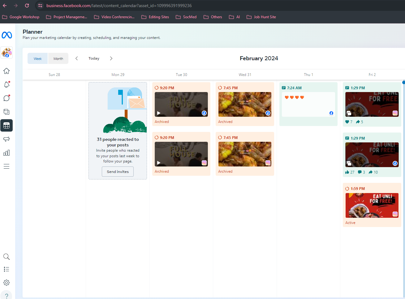Open All tools hamburger menu icon
Viewport: 405px width, 299px height.
click(x=6, y=166)
